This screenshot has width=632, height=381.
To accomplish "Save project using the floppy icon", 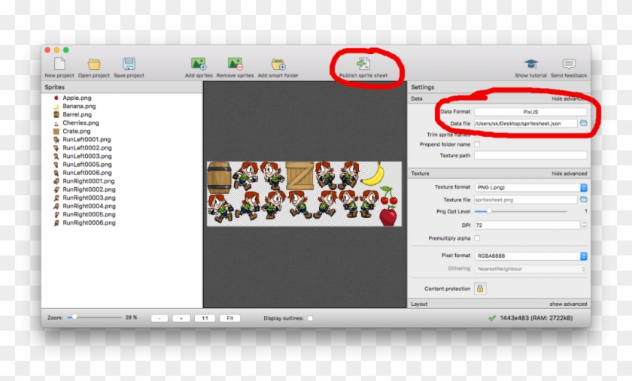I will (129, 64).
